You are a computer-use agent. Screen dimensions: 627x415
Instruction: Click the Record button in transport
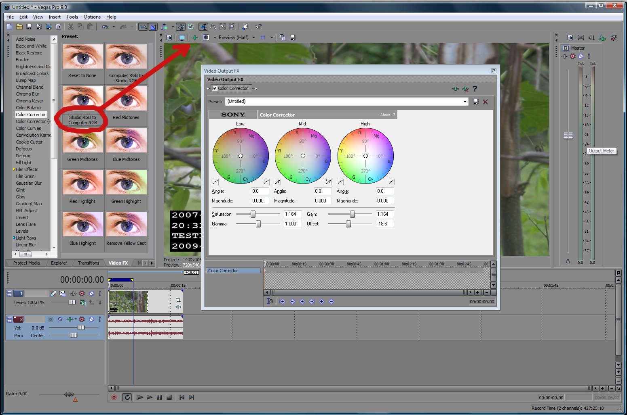tap(114, 397)
